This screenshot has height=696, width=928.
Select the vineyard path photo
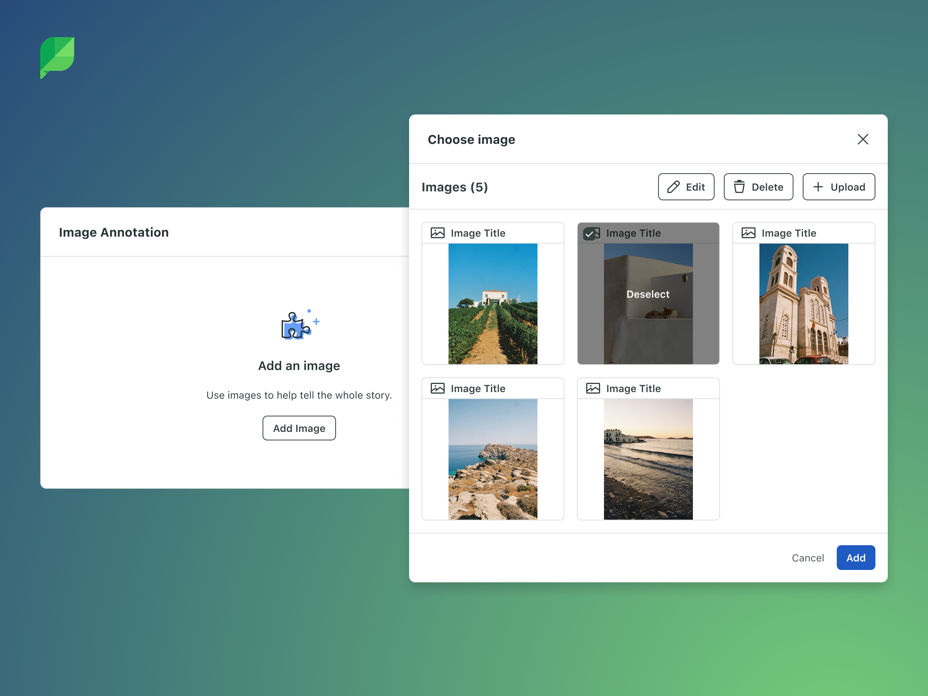[493, 304]
